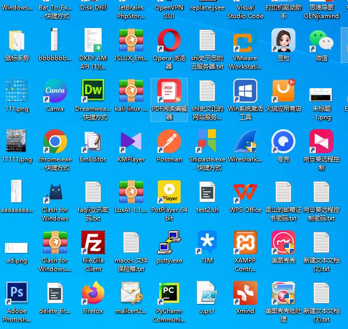Select the Clash for Windows archive file

pyautogui.click(x=55, y=243)
